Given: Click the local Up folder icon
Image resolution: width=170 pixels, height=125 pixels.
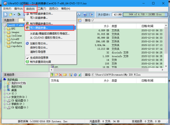Looking at the screenshot, I should point(52,75).
